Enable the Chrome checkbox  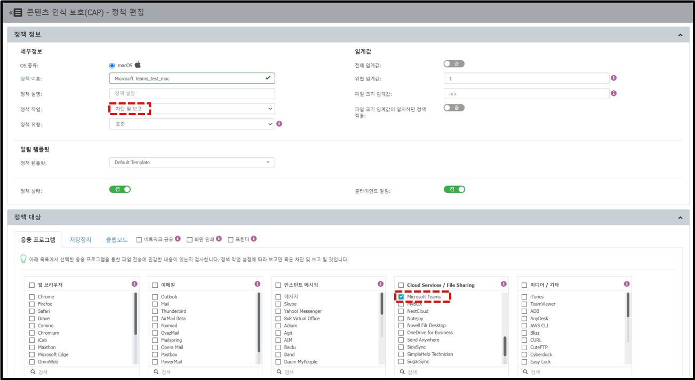click(x=32, y=297)
